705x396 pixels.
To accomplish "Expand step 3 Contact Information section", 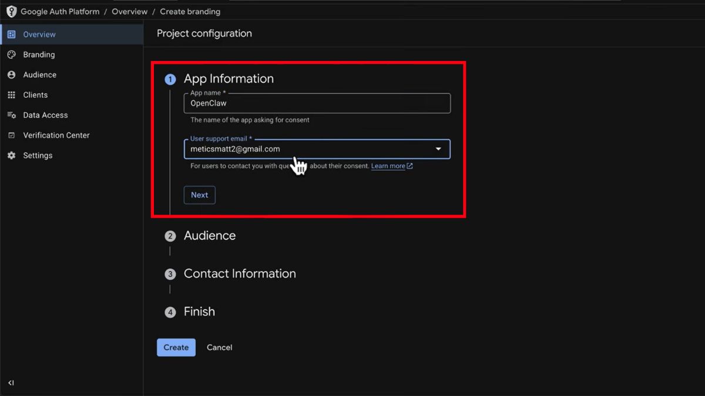I will coord(239,274).
